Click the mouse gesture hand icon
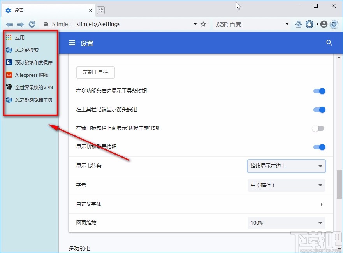 (309, 24)
